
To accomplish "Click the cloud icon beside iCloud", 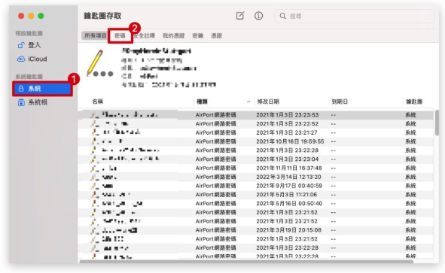I will coord(21,59).
